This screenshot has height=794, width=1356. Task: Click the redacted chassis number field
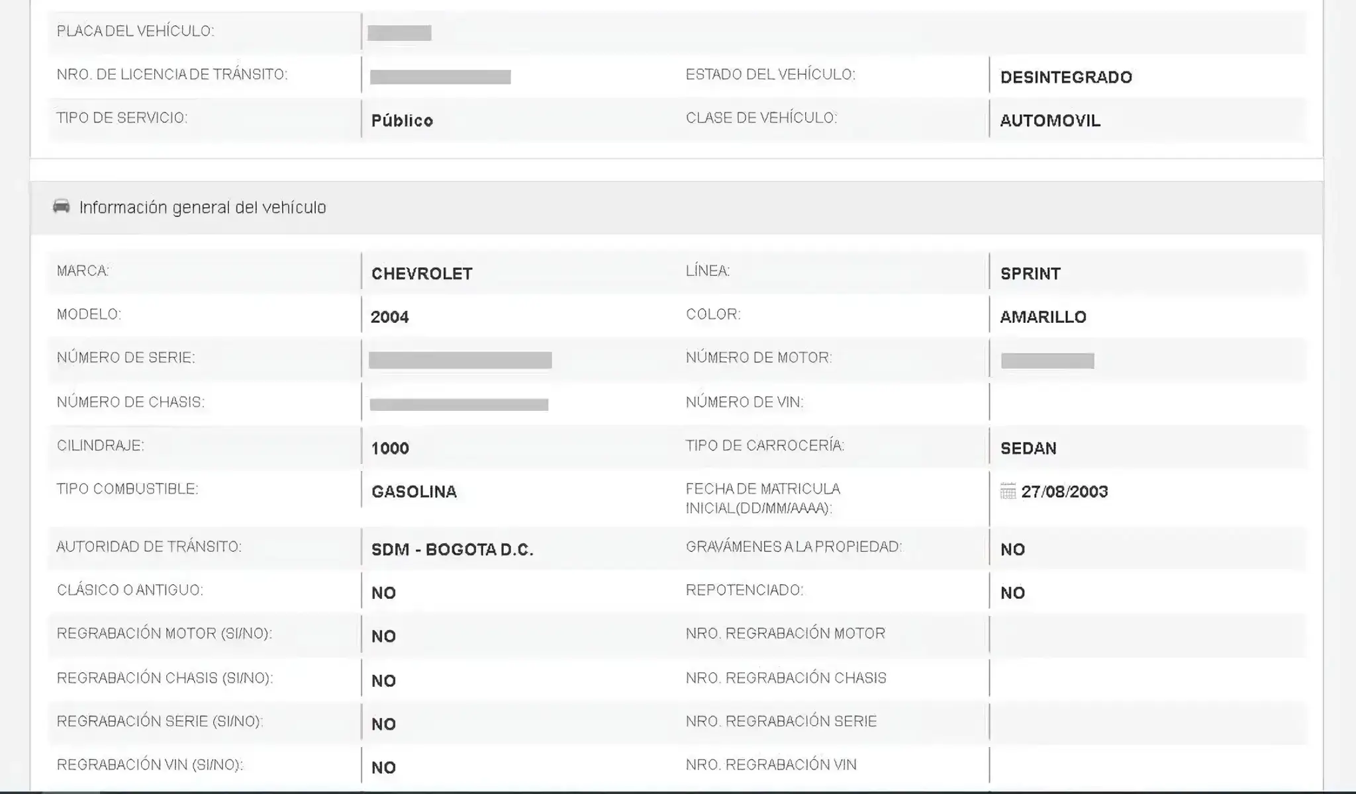click(x=459, y=404)
